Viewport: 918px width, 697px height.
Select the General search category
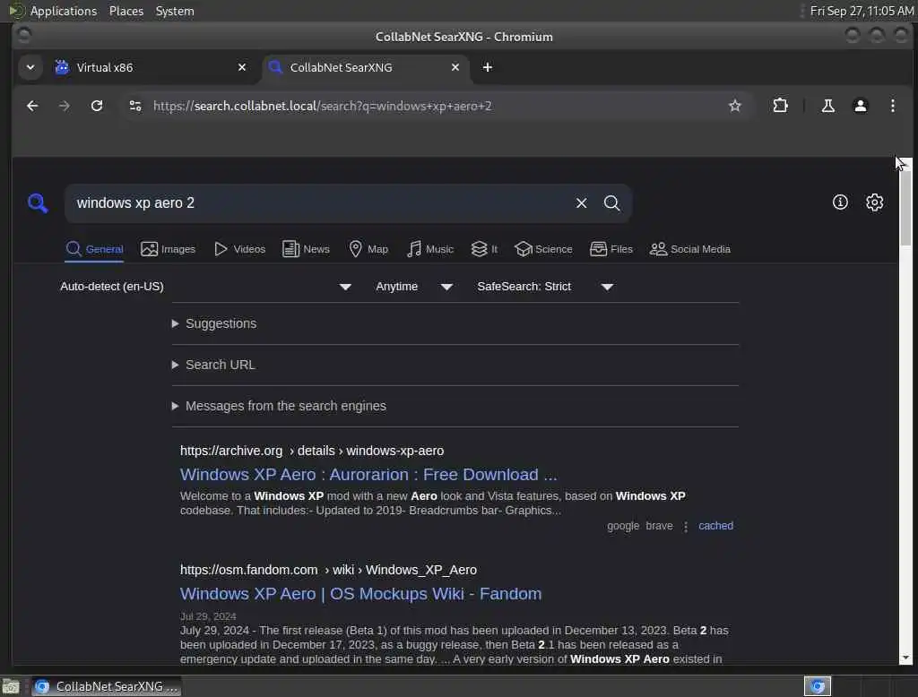click(x=94, y=249)
